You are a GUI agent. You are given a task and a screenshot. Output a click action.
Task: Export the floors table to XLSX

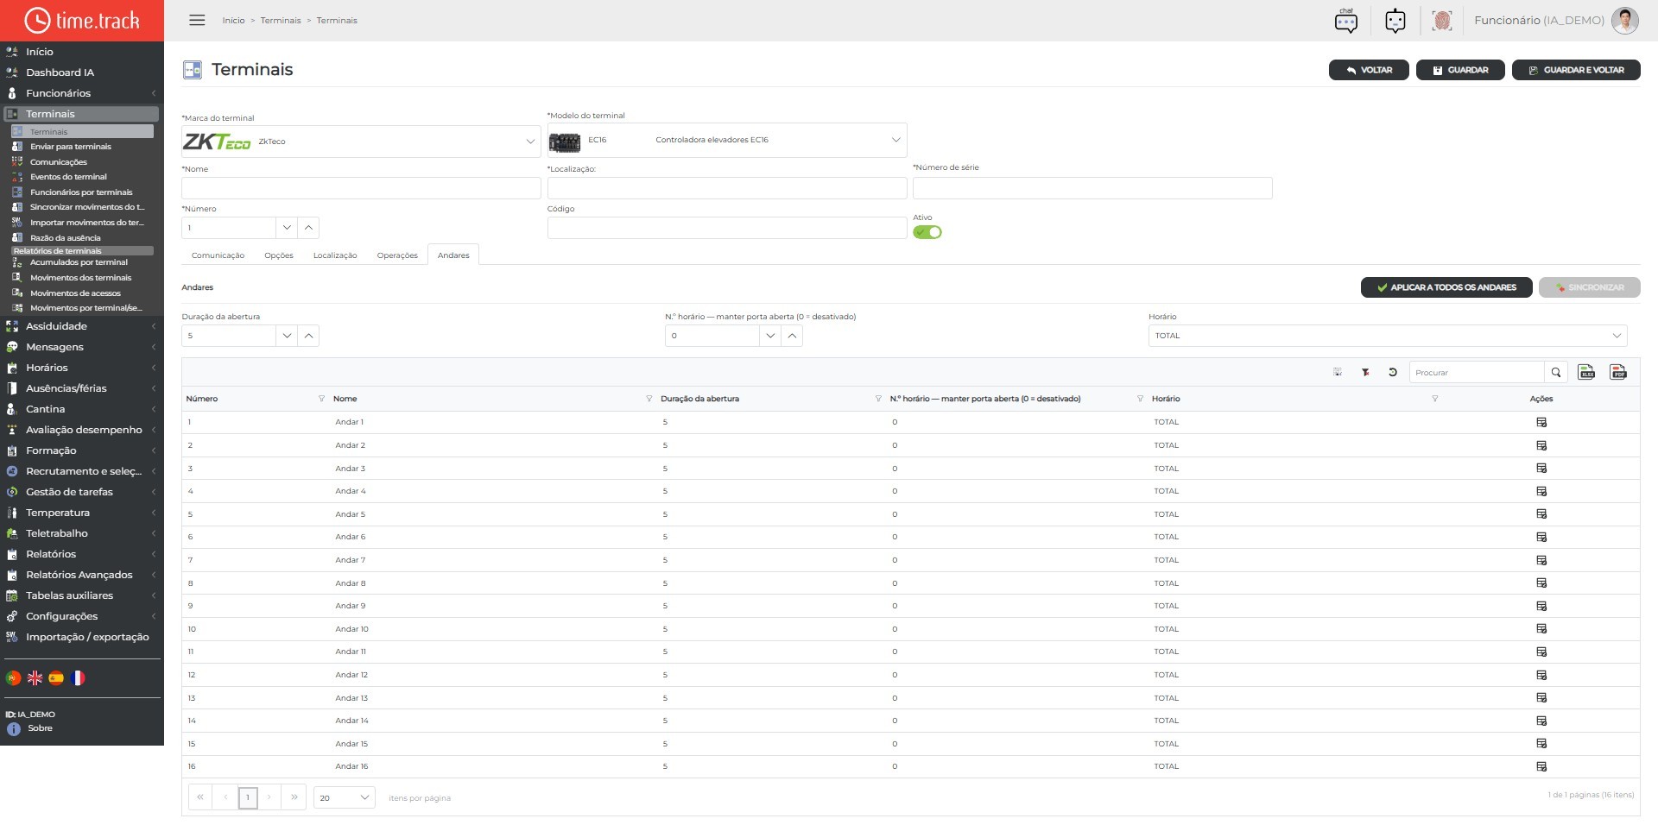point(1586,372)
